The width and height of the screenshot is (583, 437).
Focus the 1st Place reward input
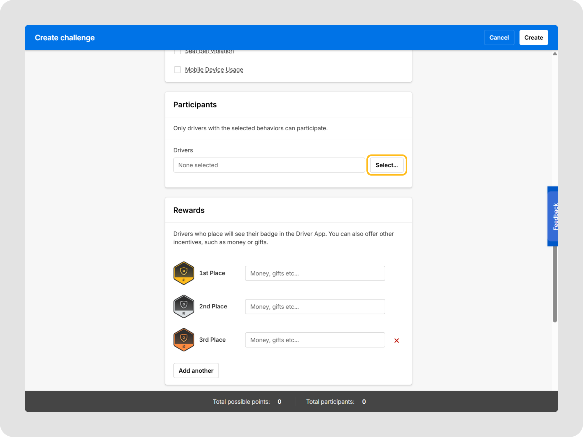pos(315,273)
